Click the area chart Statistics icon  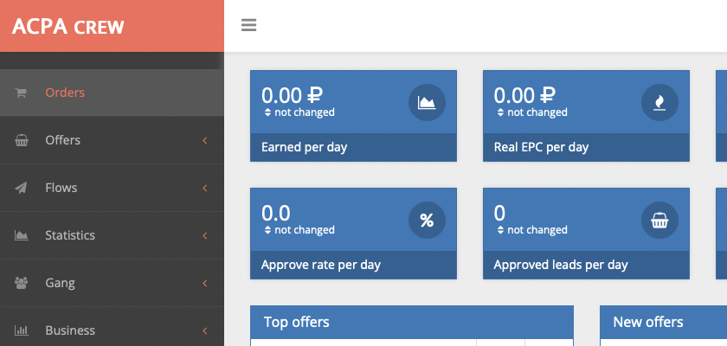coord(22,235)
